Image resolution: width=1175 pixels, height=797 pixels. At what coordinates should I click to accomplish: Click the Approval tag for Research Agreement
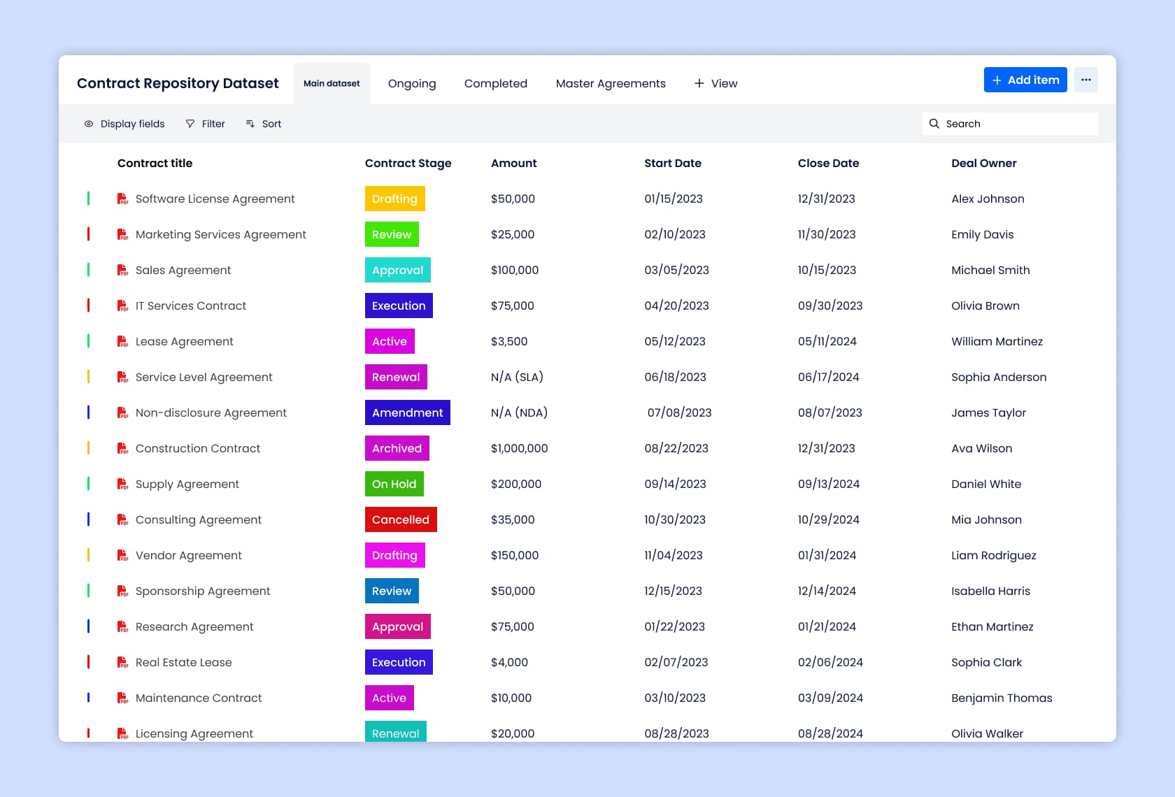click(397, 626)
